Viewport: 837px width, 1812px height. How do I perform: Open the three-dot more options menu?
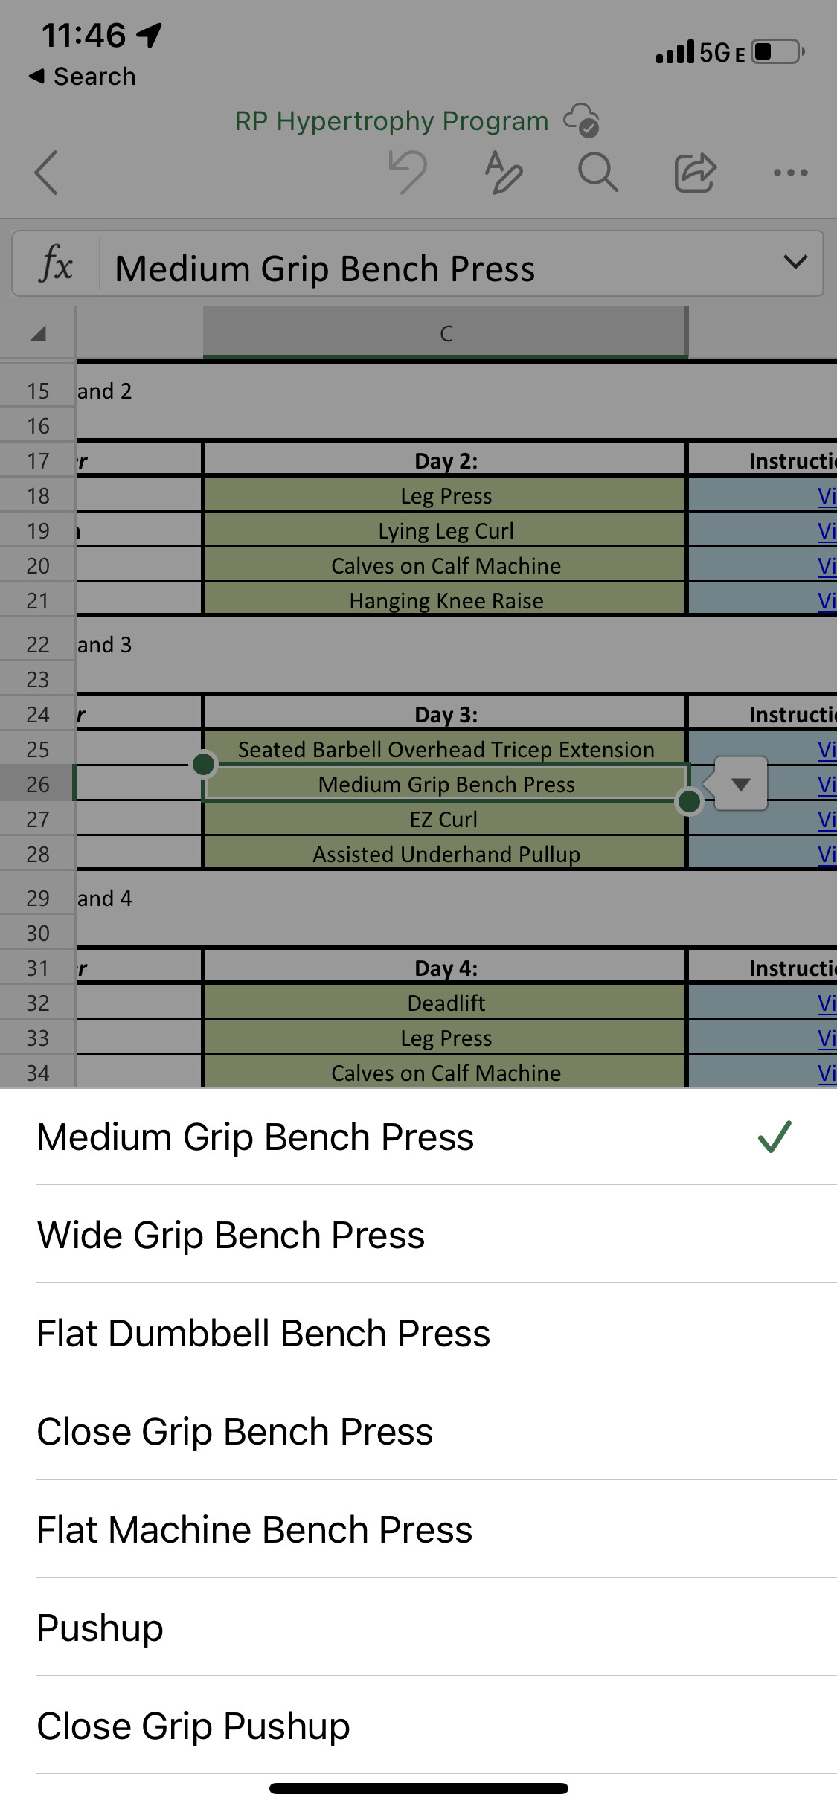[x=790, y=173]
